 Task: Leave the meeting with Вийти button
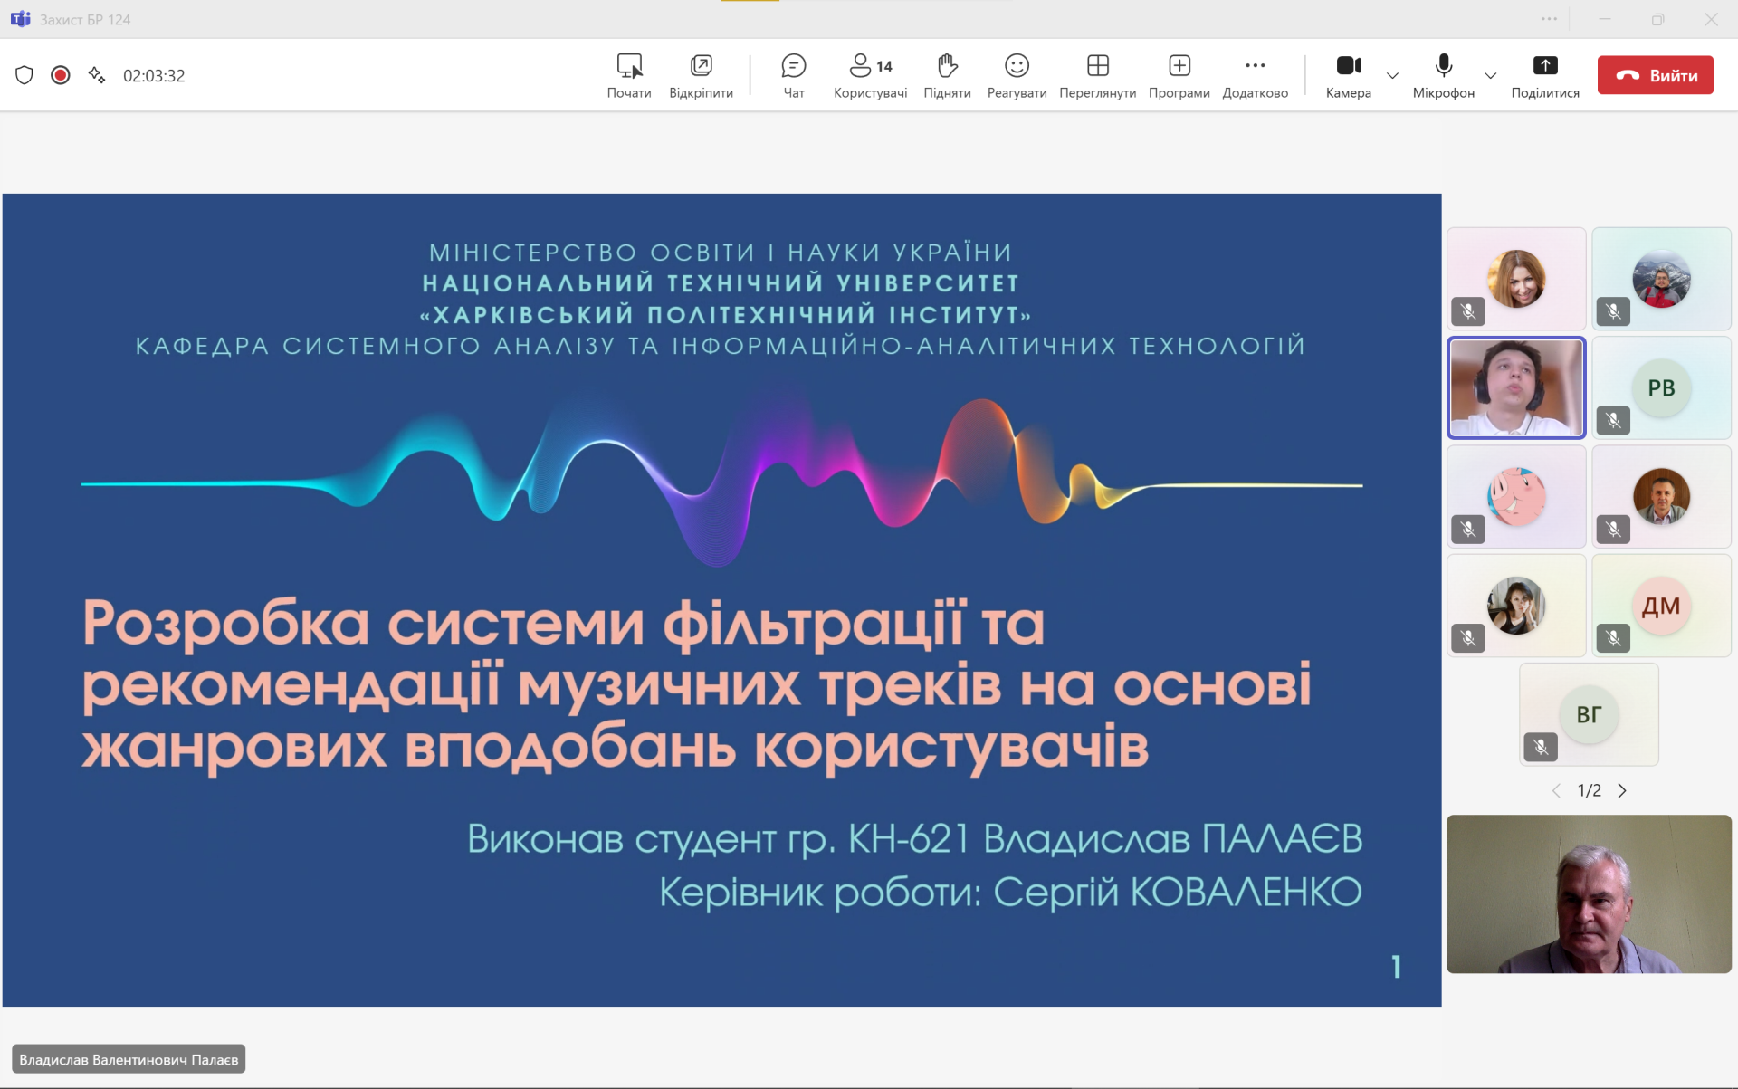coord(1655,75)
